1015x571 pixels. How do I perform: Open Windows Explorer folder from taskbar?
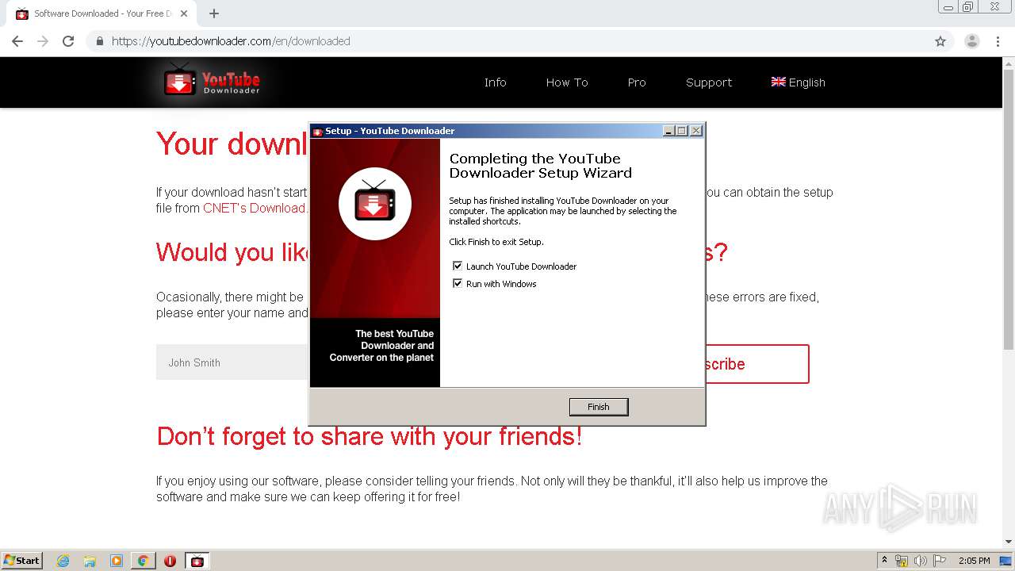(90, 561)
